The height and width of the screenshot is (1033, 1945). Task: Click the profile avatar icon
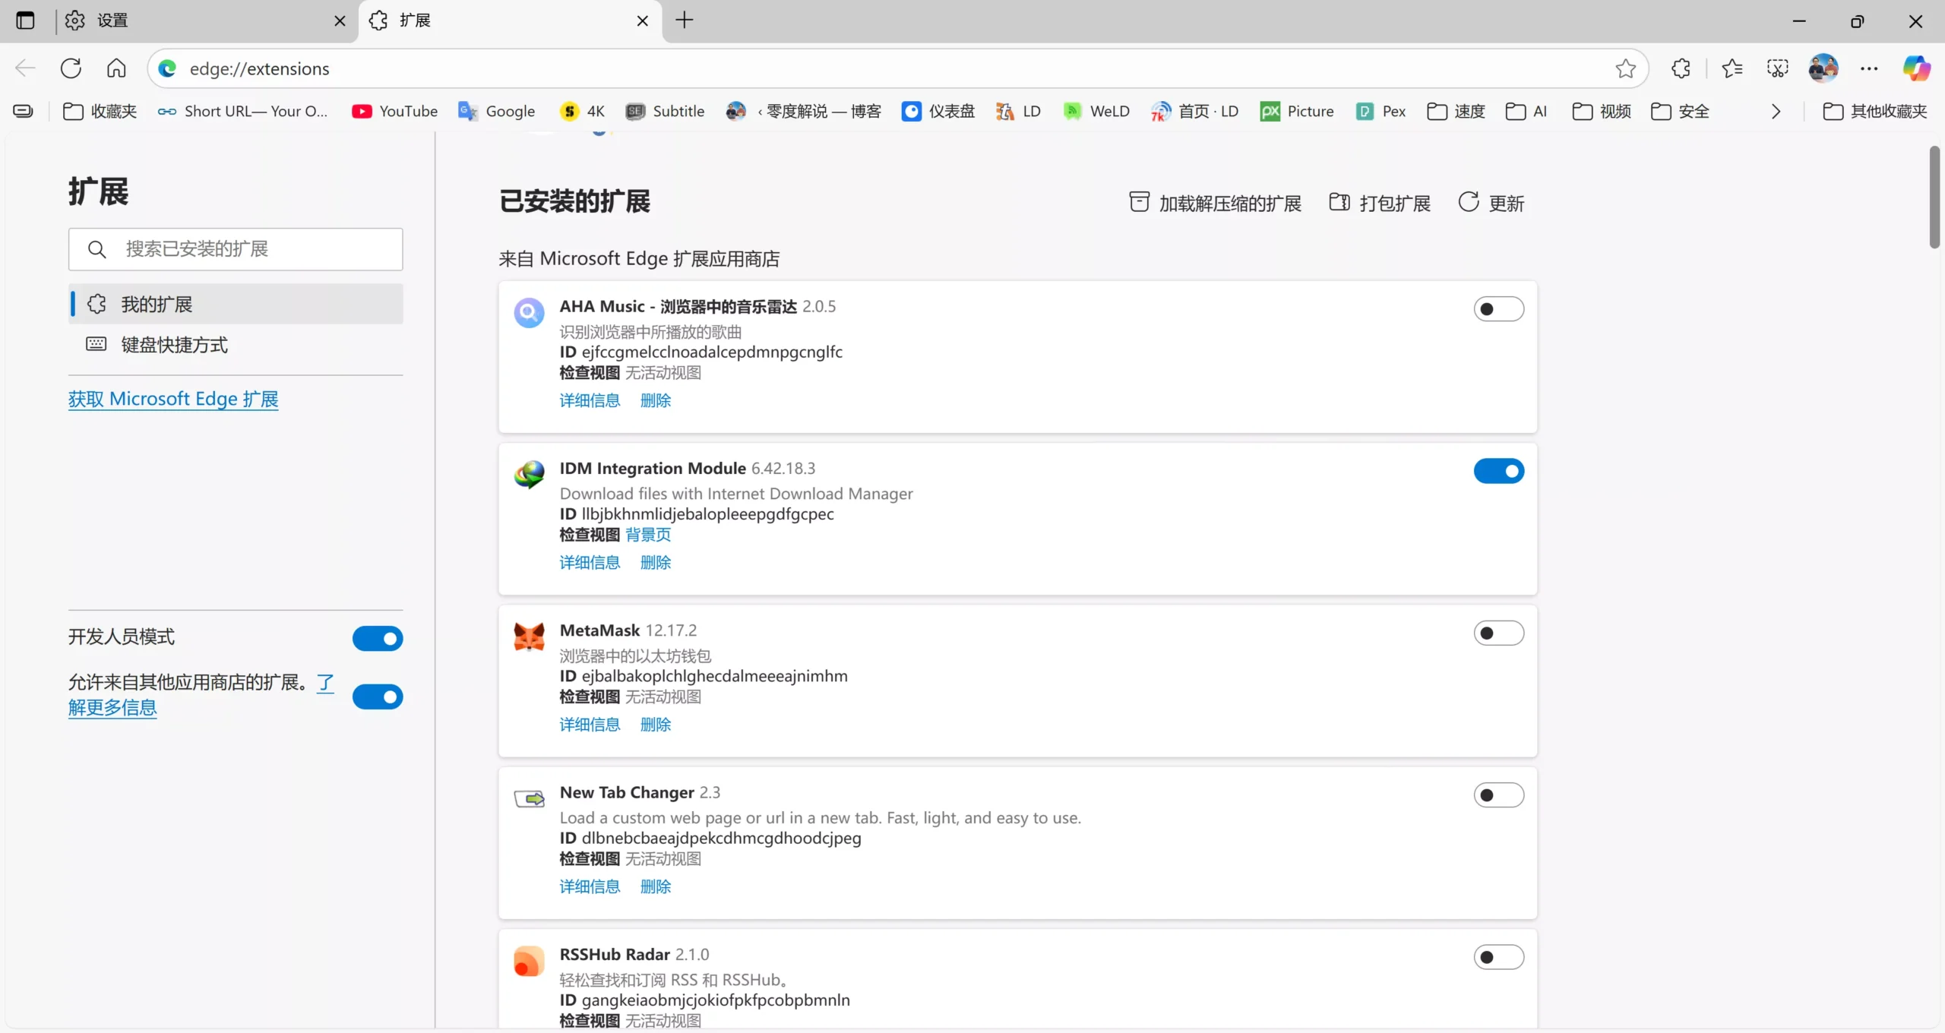tap(1823, 68)
